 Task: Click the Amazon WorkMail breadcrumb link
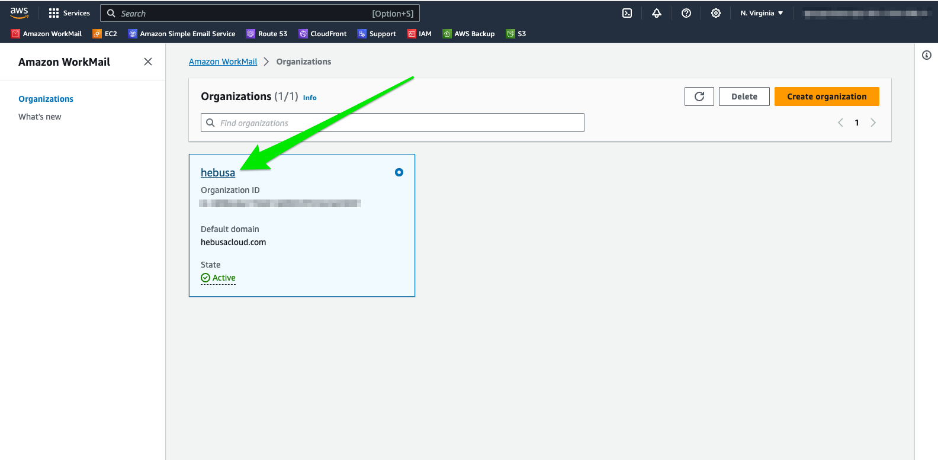pos(223,62)
